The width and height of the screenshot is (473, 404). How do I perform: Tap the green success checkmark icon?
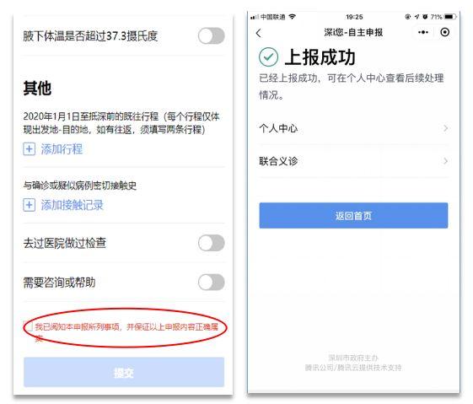tap(268, 57)
